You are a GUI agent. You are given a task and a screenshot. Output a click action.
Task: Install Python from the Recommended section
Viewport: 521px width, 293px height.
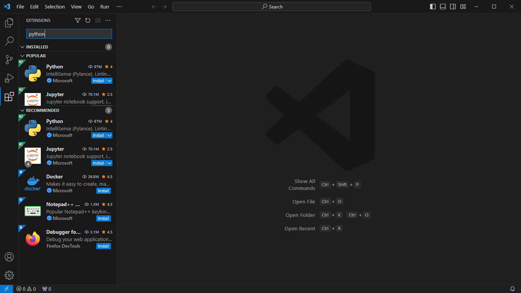click(99, 135)
